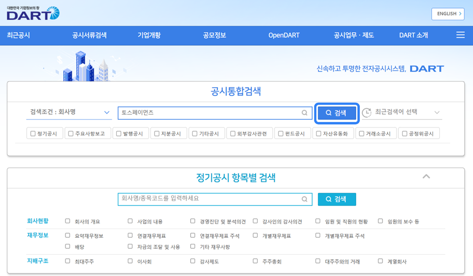Click the clock icon beside 최근검색어 선택
The image size is (473, 276).
click(366, 112)
